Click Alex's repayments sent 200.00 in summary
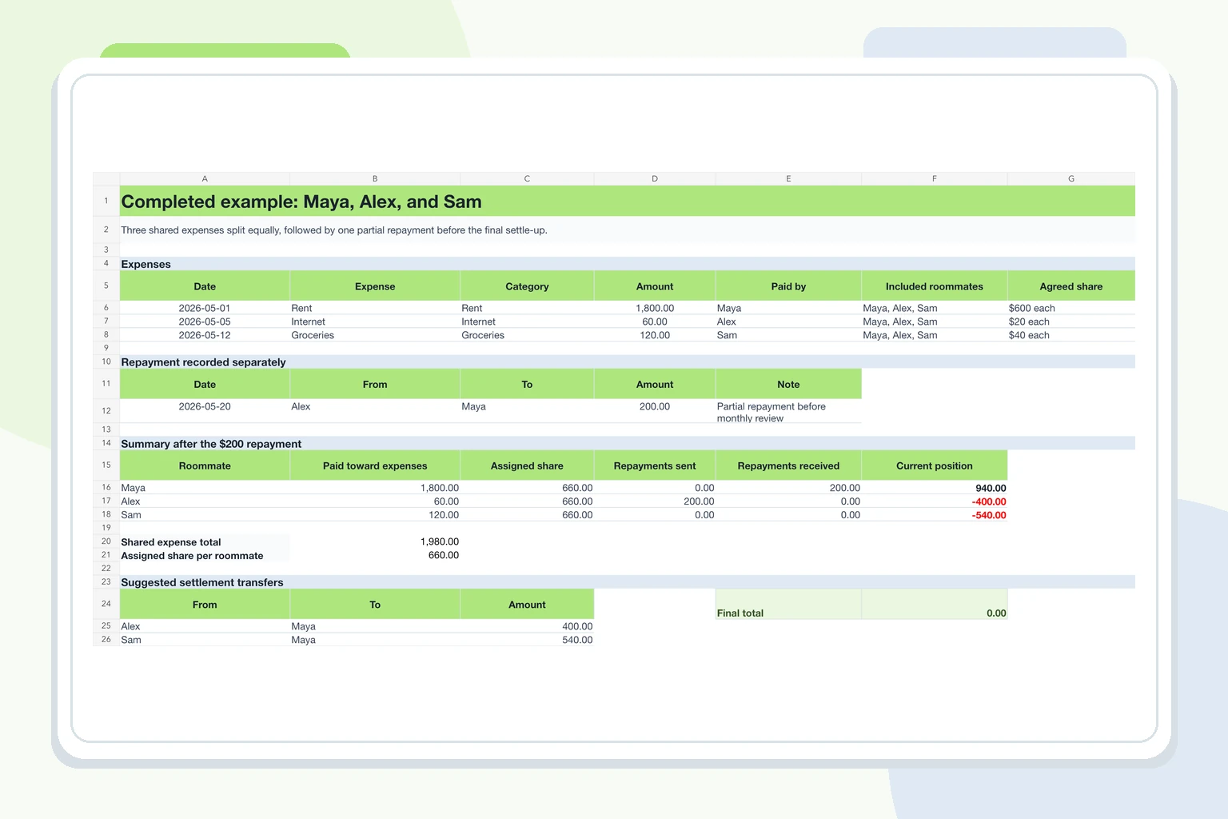The image size is (1228, 819). [x=655, y=501]
